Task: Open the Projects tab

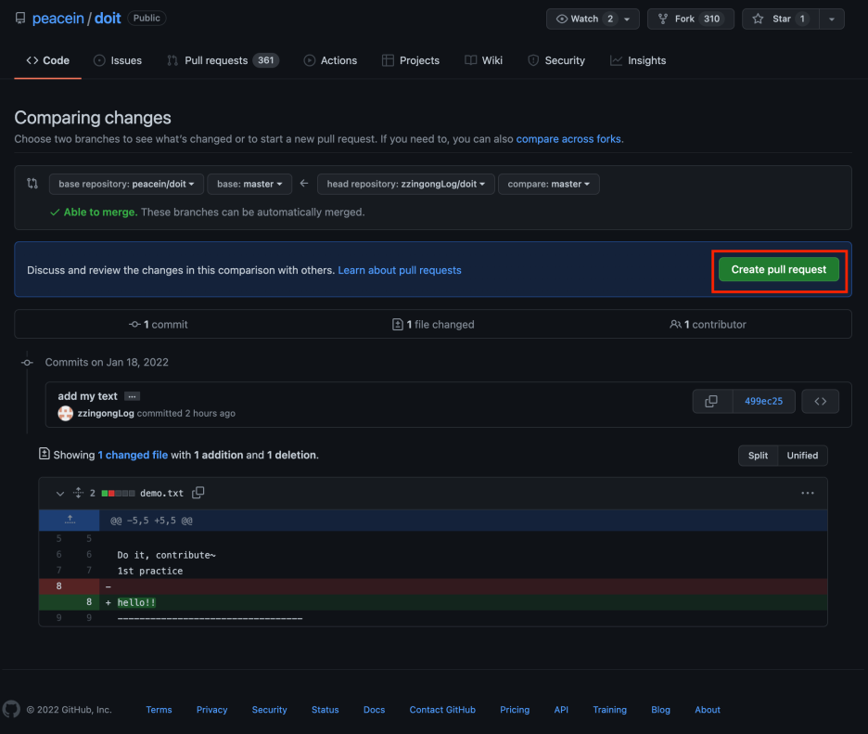Action: pyautogui.click(x=411, y=60)
